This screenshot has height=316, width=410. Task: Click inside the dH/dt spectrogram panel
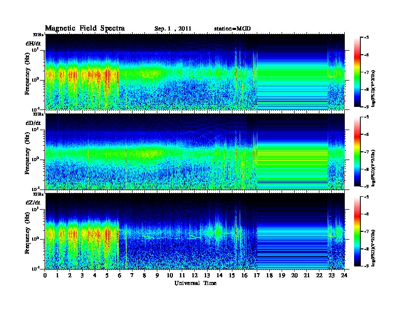195,72
